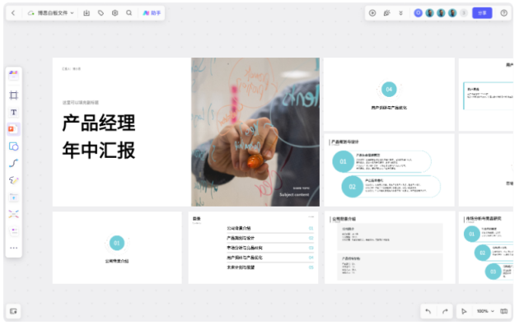Viewport: 519px width, 325px height.
Task: Toggle the minimap panel at bottom left
Action: [13, 311]
